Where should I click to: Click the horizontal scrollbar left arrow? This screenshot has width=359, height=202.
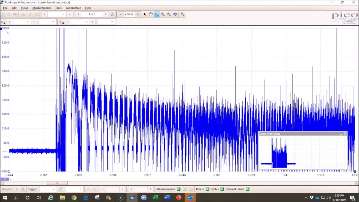click(x=2, y=183)
